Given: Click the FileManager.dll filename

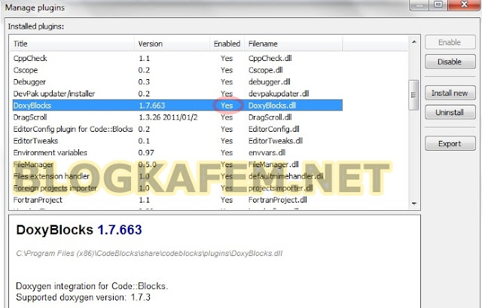Looking at the screenshot, I should click(273, 164).
